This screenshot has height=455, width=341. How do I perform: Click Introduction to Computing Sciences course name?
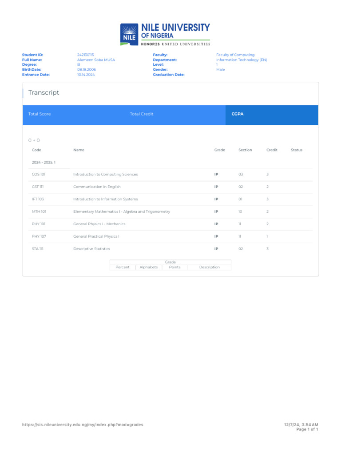click(x=106, y=174)
